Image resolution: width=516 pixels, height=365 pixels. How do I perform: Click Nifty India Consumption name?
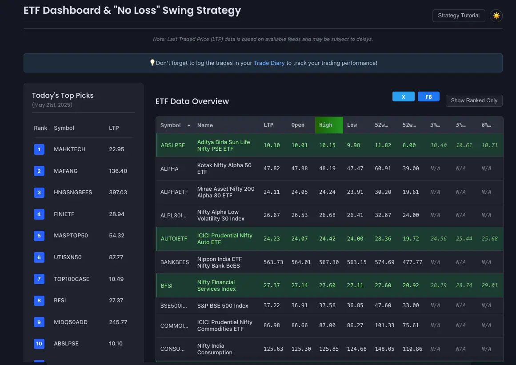(215, 349)
